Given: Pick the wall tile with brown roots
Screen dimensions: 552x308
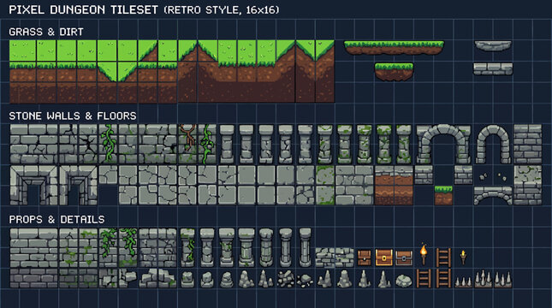Looking at the screenshot, I should pyautogui.click(x=187, y=144).
